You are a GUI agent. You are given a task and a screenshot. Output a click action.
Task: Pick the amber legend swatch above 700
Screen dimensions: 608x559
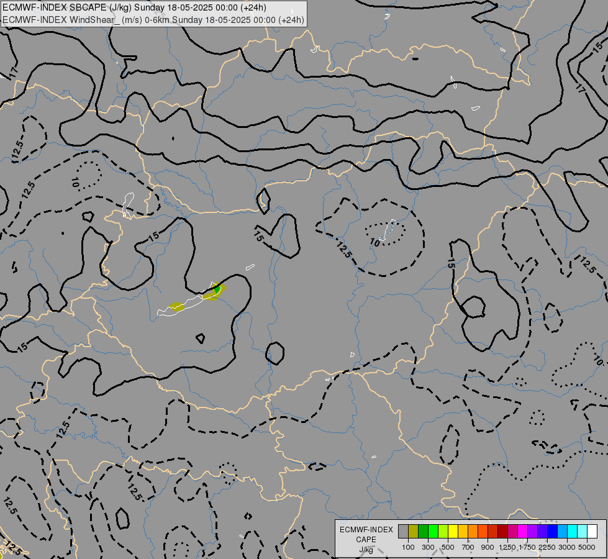(x=463, y=532)
